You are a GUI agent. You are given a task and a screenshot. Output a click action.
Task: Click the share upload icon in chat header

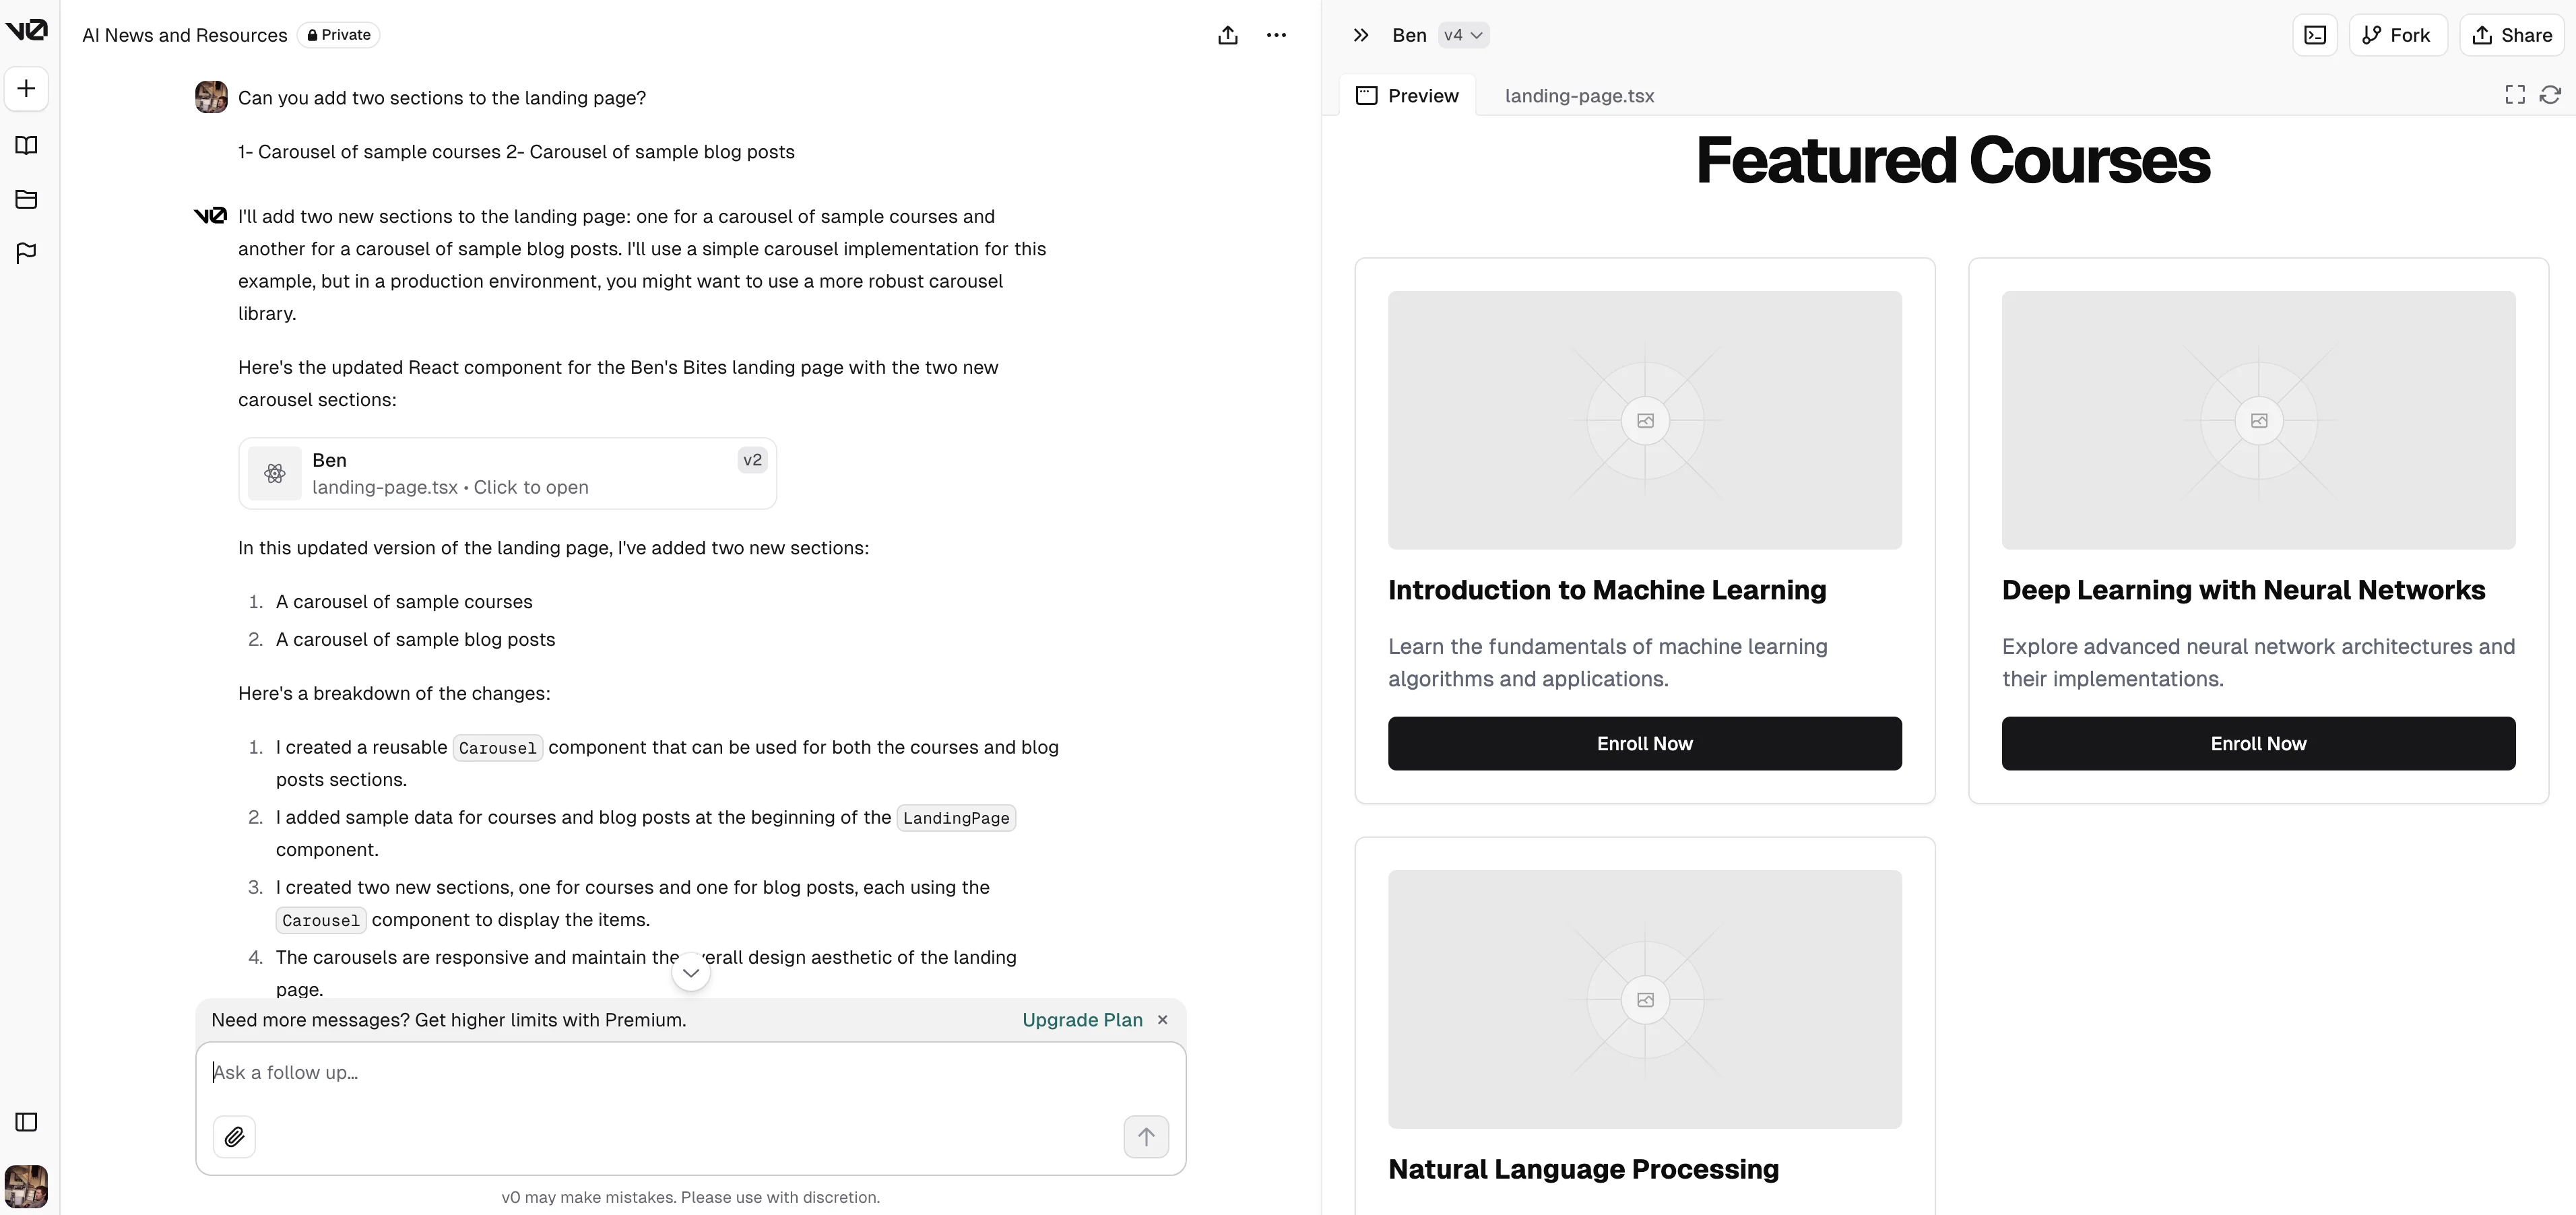(1228, 36)
